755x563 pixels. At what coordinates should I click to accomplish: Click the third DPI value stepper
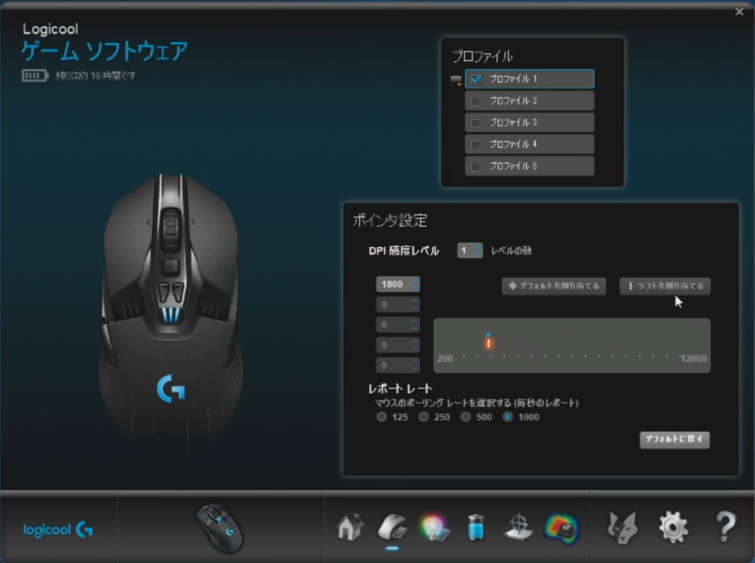tap(414, 325)
